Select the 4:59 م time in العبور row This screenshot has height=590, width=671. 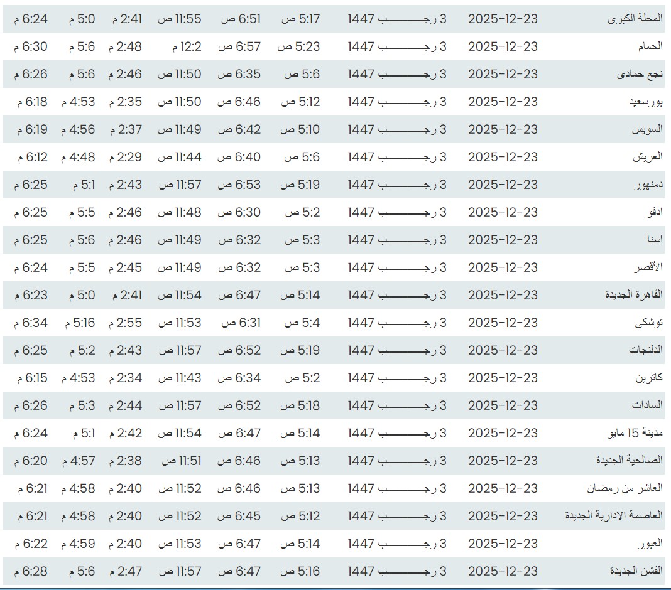pyautogui.click(x=78, y=544)
